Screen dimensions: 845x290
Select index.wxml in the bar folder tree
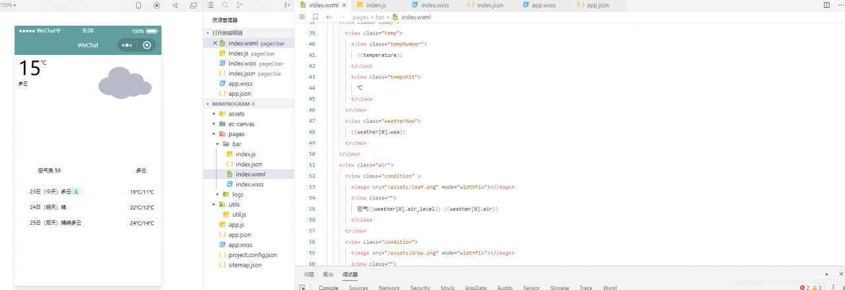click(x=250, y=174)
